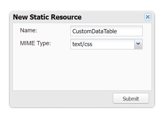Click the Name: label
Screen dimensions: 165x118
pos(29,30)
